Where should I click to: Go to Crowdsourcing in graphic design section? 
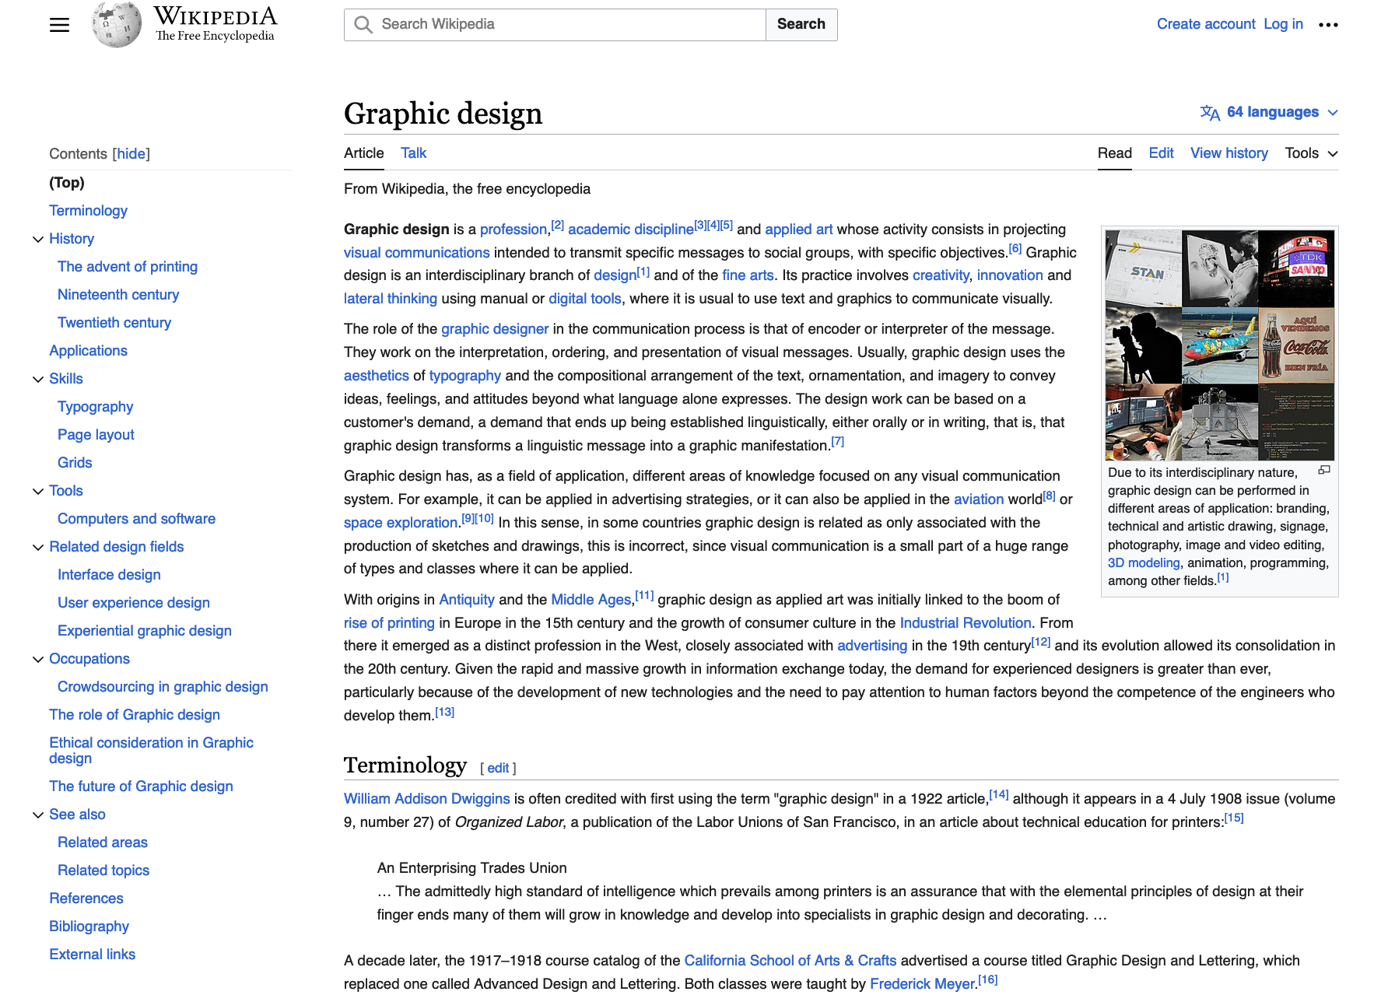click(x=163, y=687)
